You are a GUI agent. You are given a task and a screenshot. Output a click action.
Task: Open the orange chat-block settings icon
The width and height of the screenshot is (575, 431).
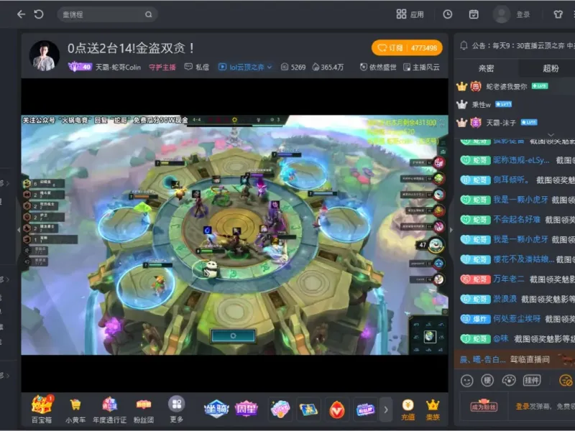point(566,381)
